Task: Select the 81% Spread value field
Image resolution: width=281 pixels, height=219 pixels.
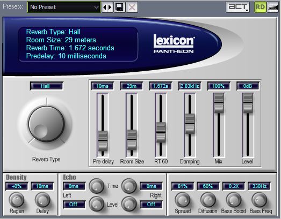Action: [183, 186]
